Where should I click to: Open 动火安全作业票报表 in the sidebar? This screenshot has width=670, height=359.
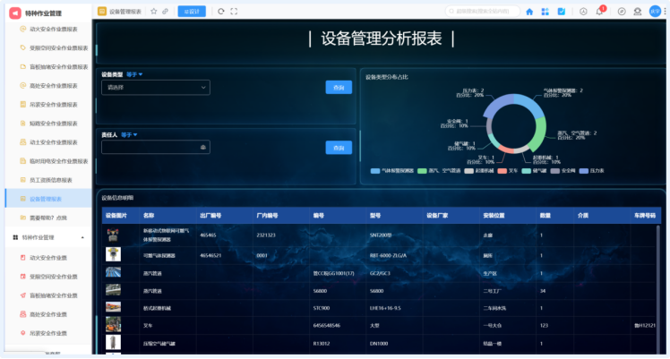coord(54,29)
